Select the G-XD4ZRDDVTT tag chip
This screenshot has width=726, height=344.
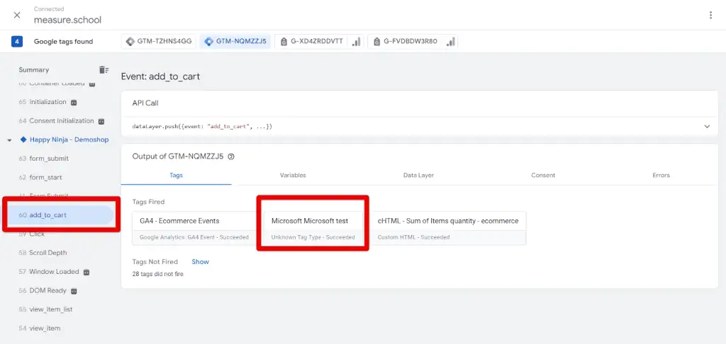[x=312, y=42]
